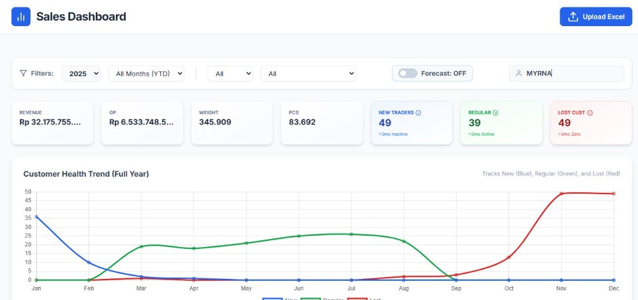The image size is (638, 300).
Task: Click the New data point at Jan
Action: (x=36, y=217)
